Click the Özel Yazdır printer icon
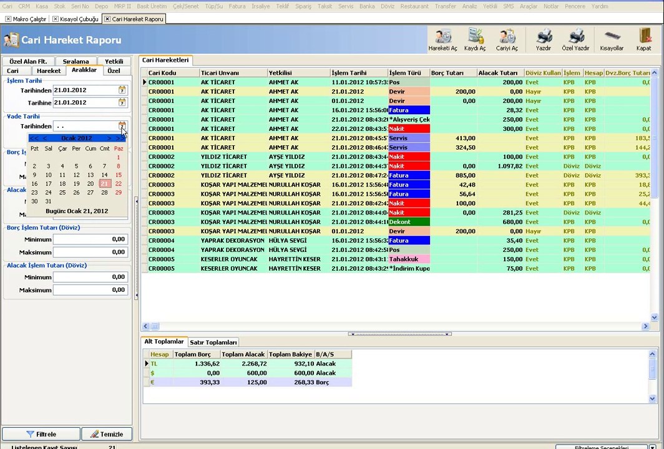Viewport: 664px width, 449px height. 575,40
